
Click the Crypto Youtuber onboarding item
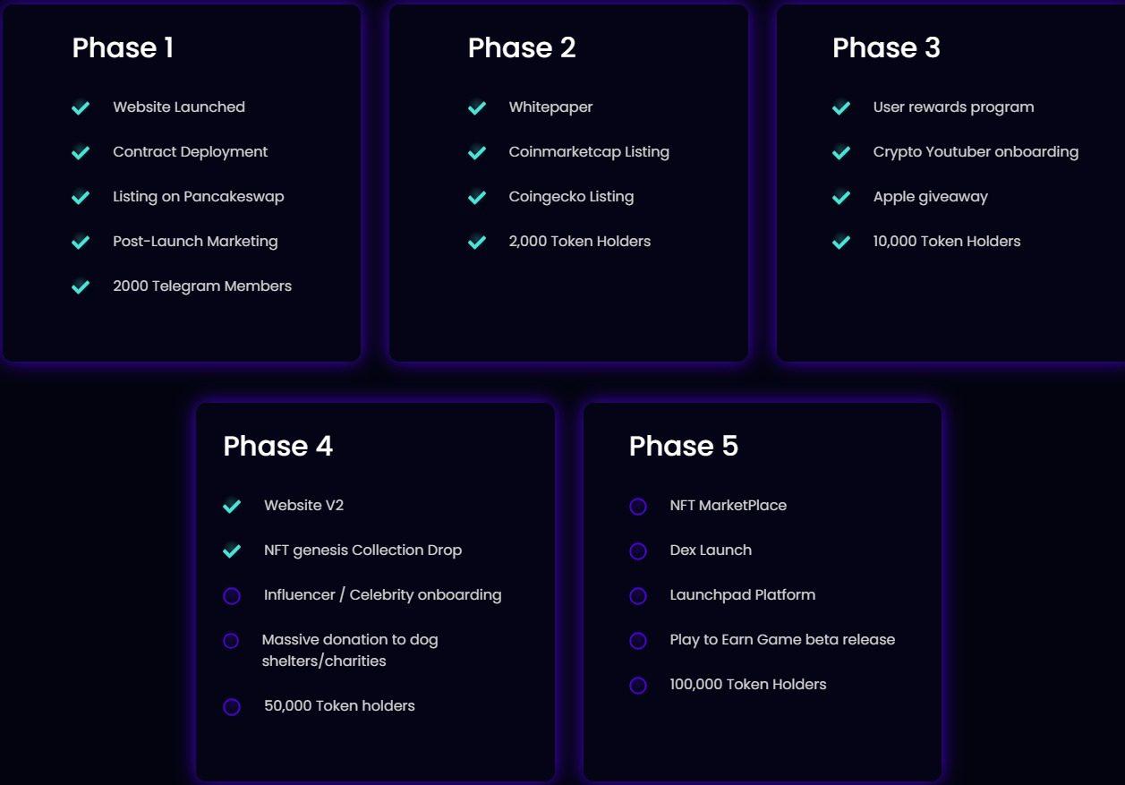click(x=976, y=152)
